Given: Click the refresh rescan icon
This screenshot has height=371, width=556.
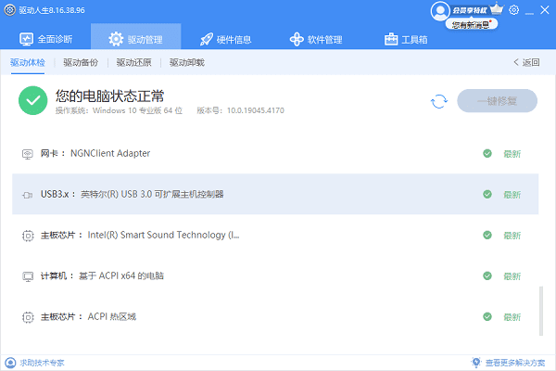Looking at the screenshot, I should tap(438, 101).
